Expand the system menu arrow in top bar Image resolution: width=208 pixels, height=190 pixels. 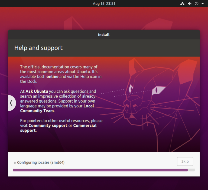[x=203, y=4]
